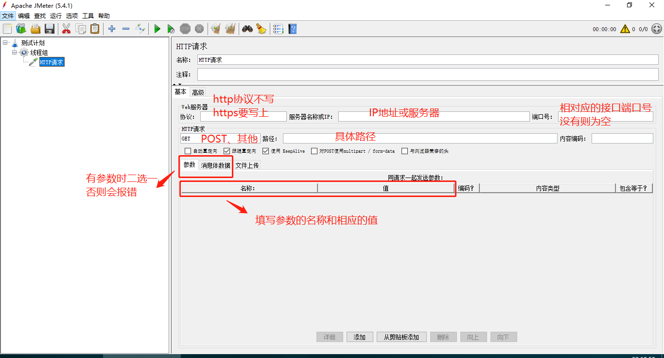The image size is (664, 358).
Task: Click into the 协议 field
Action: (x=243, y=117)
